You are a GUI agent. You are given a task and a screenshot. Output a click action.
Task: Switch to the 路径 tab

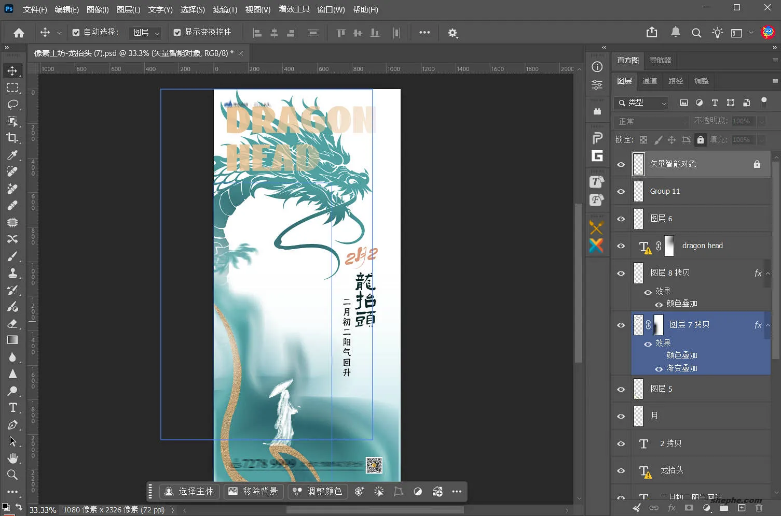tap(676, 81)
